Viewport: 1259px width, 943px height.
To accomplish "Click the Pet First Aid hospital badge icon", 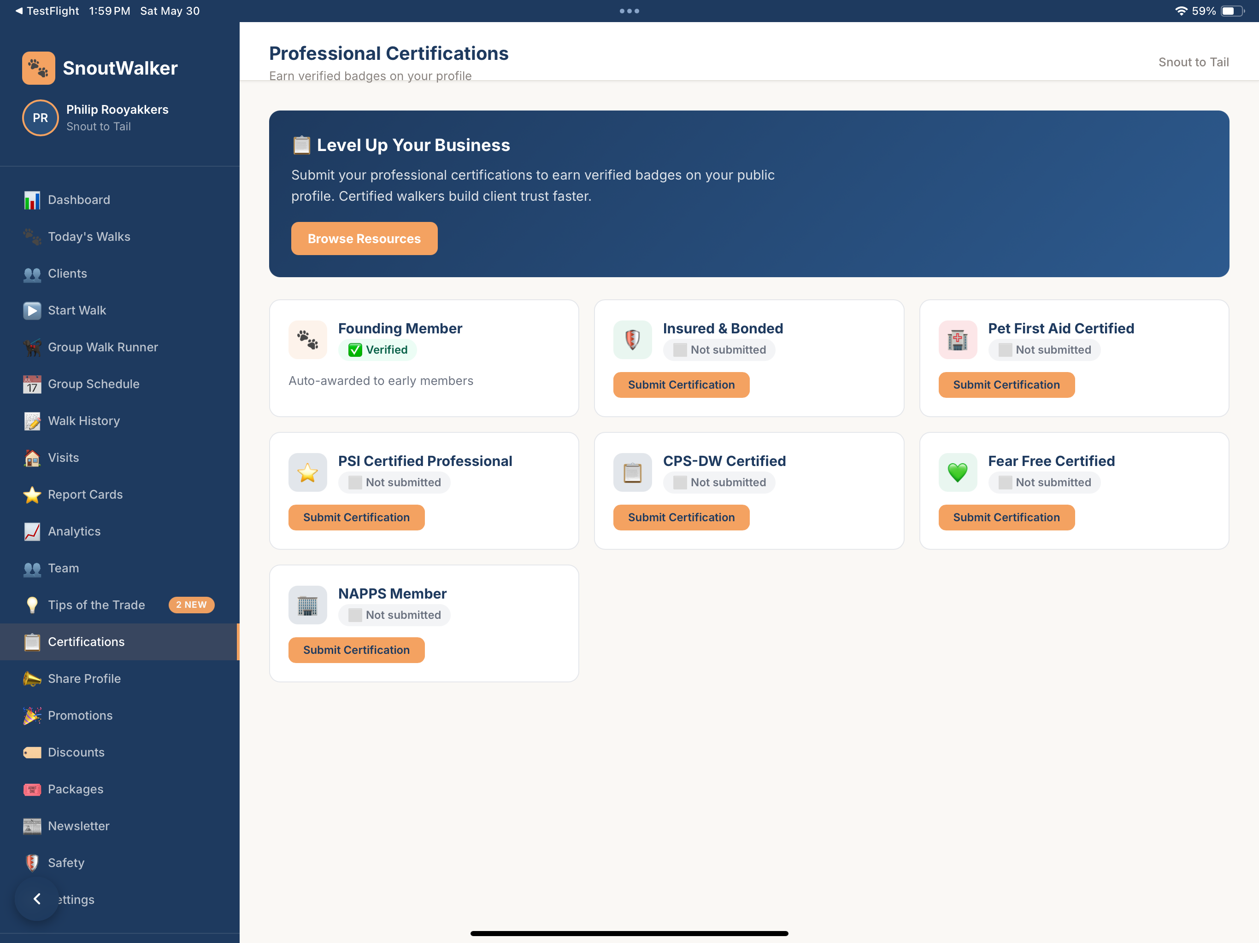I will coord(957,339).
